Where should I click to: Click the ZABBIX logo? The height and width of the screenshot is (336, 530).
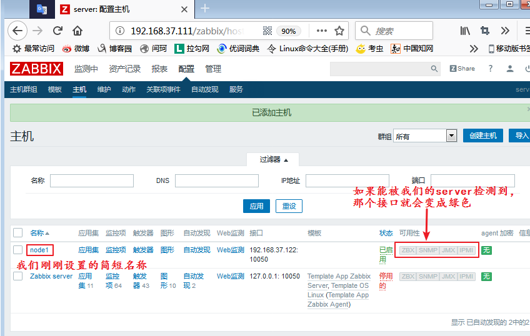(x=36, y=69)
